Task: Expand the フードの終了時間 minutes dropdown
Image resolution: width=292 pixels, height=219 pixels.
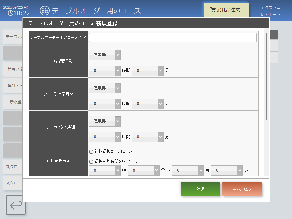Action: click(147, 104)
